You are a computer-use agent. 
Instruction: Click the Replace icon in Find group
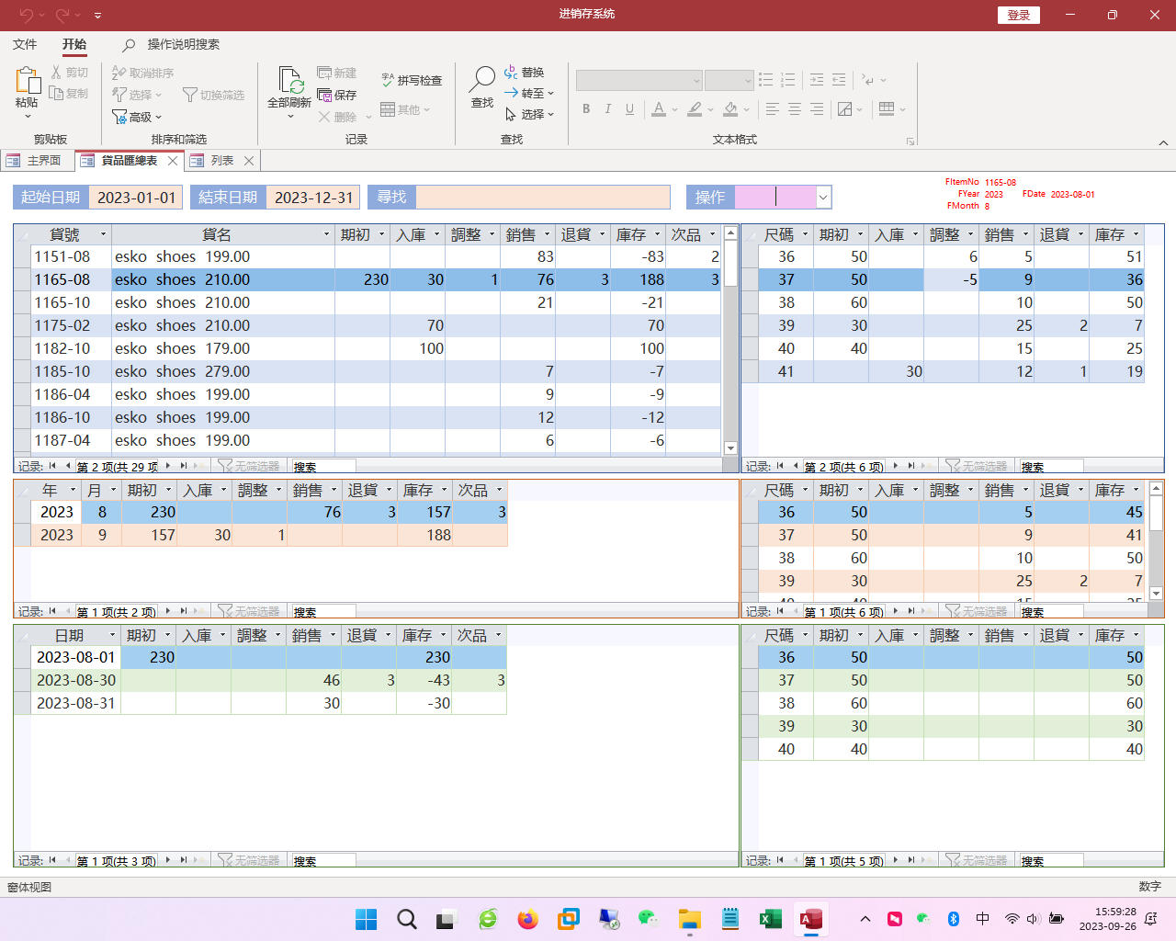coord(512,72)
